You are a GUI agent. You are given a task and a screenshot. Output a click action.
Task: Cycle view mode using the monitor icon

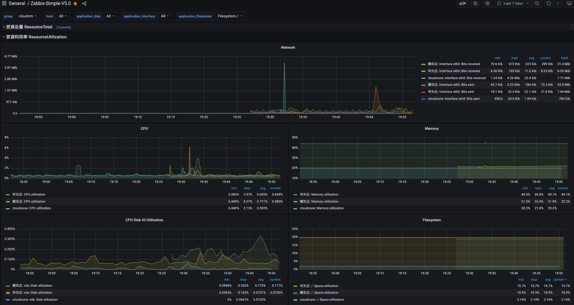click(569, 3)
